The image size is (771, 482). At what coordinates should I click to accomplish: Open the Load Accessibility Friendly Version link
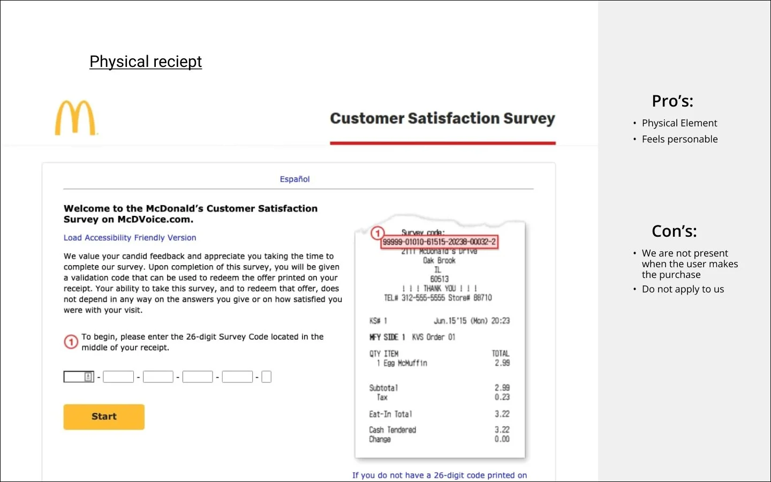pos(130,238)
